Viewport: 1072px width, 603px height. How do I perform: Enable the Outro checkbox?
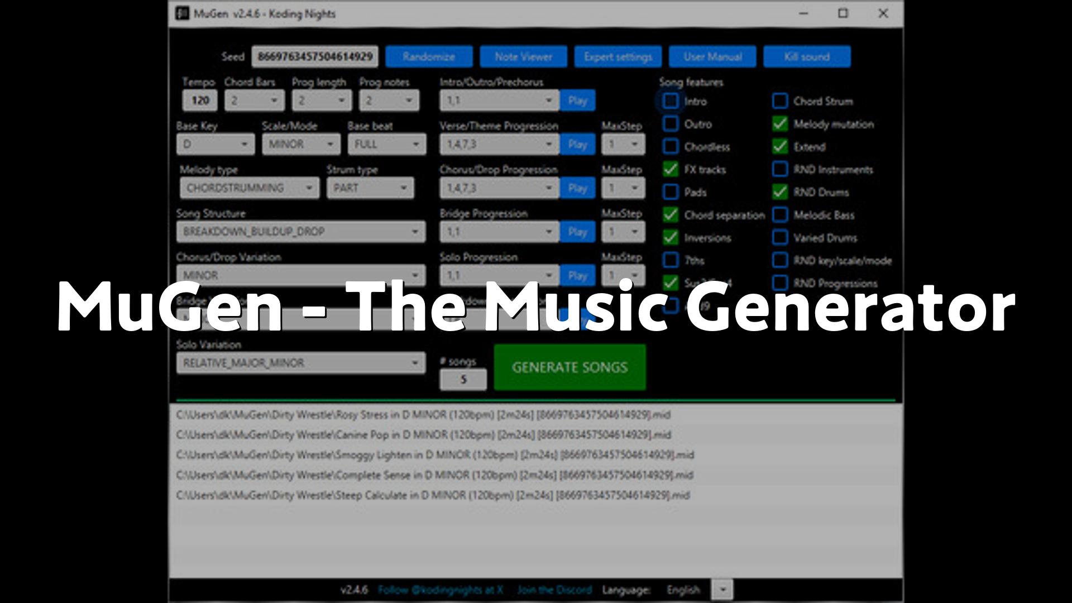tap(671, 124)
